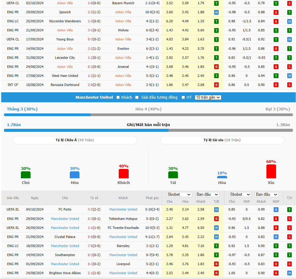Screen dimensions: 296x279
Task: Click the blue H T/X badge in West Ham United row
Action: pos(289,76)
